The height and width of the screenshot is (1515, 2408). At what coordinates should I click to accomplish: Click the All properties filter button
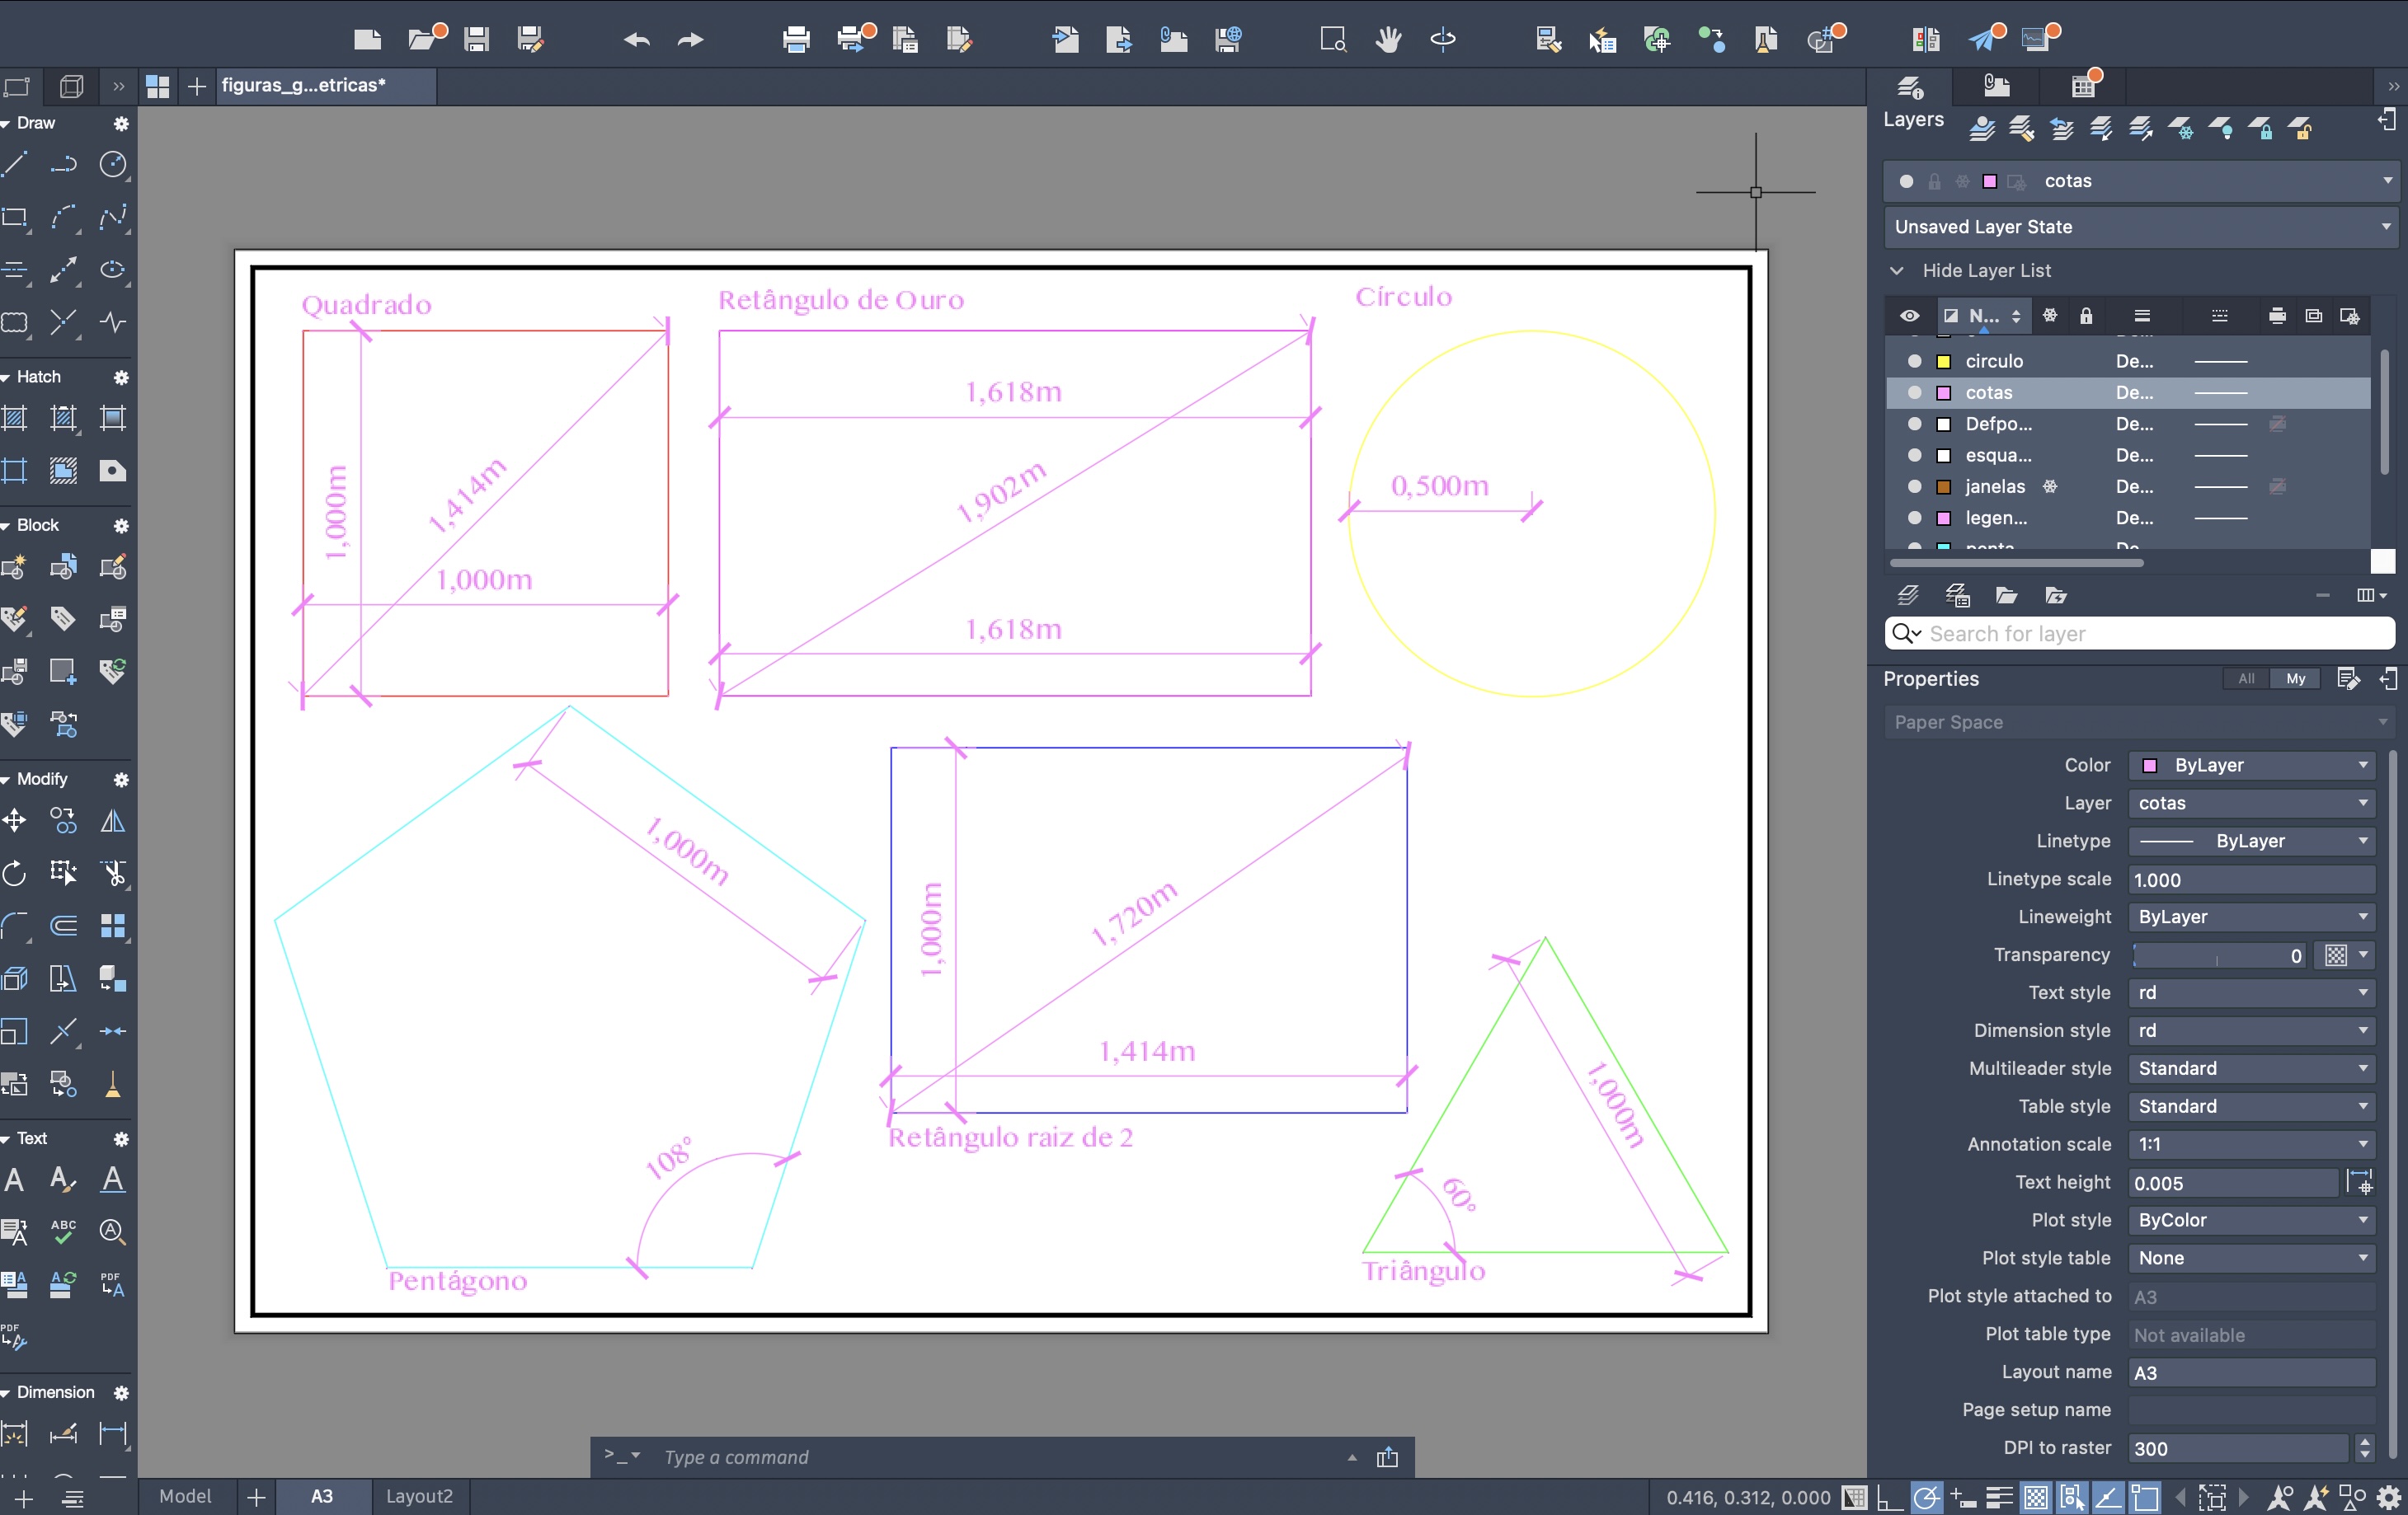[2246, 678]
